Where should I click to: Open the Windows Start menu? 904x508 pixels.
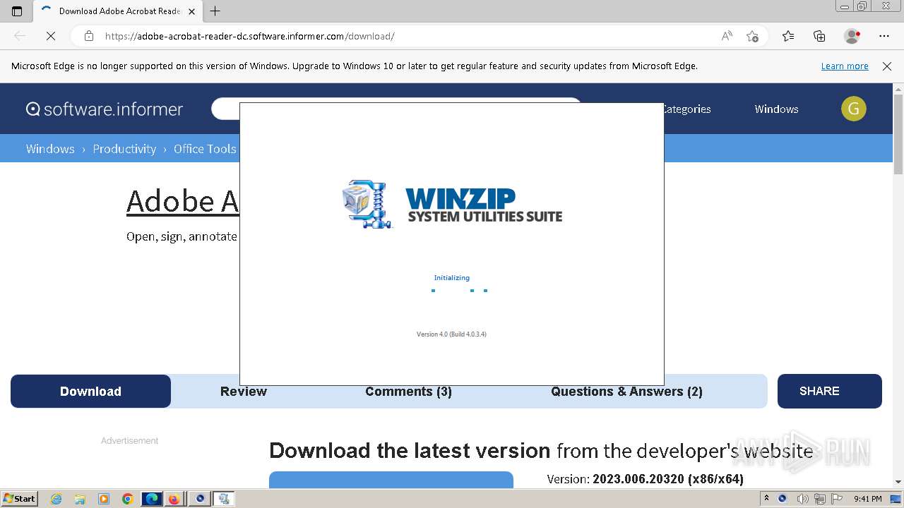coord(19,499)
